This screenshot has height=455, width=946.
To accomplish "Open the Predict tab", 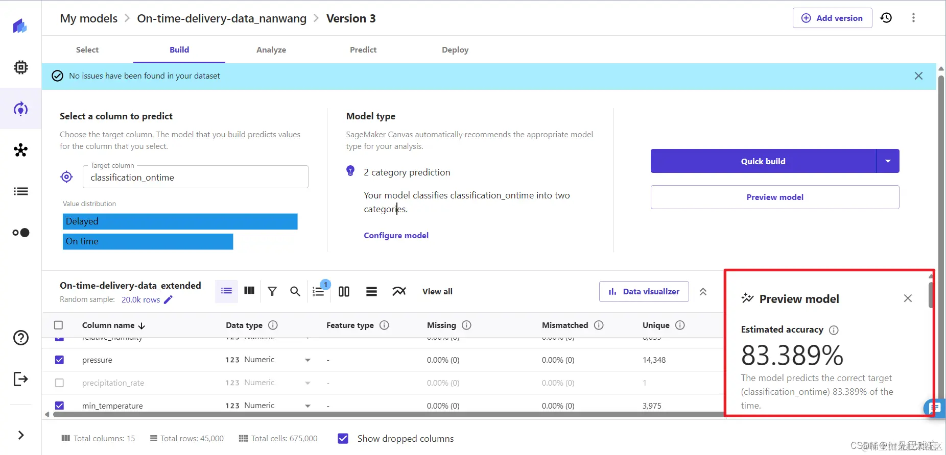I will [x=363, y=50].
